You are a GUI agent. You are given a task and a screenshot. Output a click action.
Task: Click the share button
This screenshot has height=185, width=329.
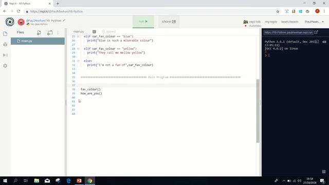point(169,22)
